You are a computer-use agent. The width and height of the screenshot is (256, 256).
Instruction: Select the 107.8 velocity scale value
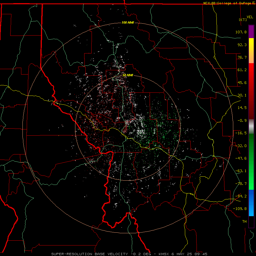[241, 32]
